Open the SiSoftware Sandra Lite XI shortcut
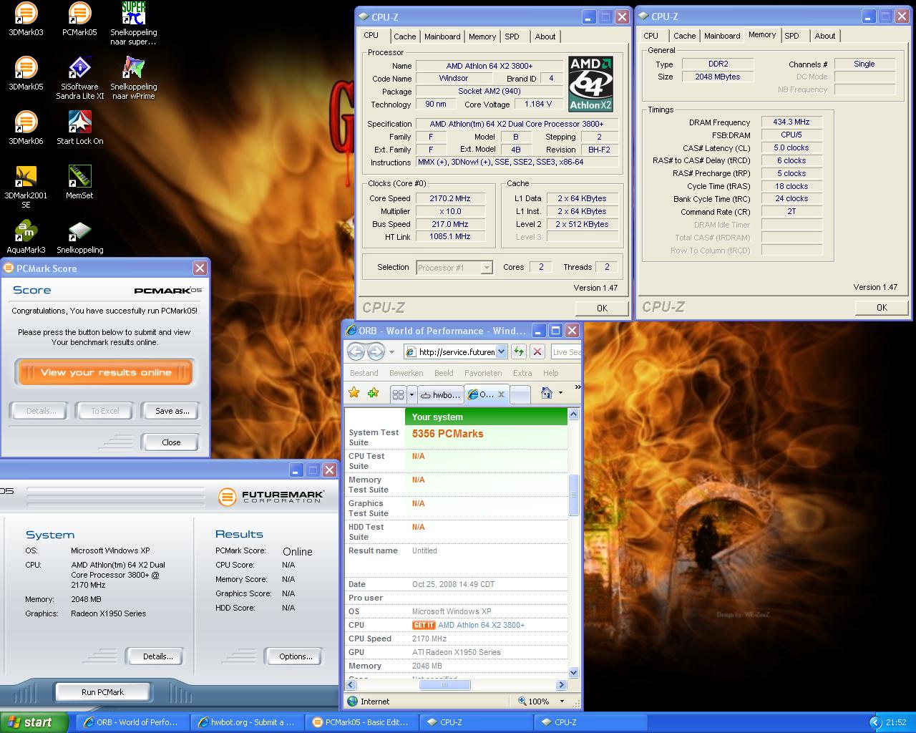The width and height of the screenshot is (916, 733). pyautogui.click(x=79, y=78)
